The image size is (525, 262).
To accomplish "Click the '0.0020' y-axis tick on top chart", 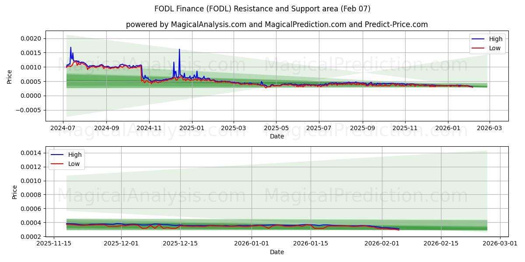I will pyautogui.click(x=31, y=38).
